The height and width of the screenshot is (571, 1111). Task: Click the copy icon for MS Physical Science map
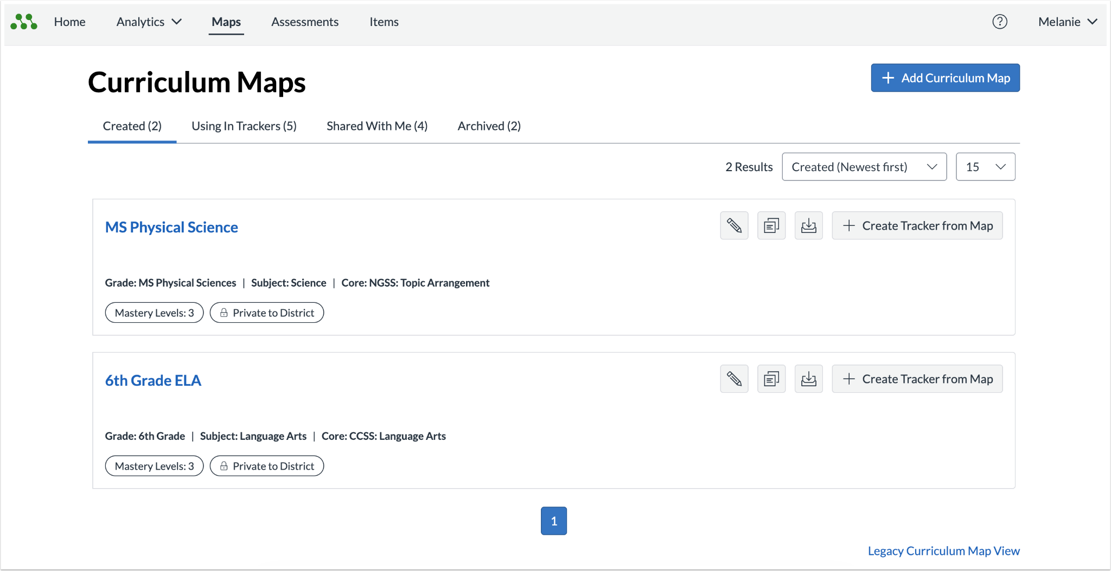point(771,225)
